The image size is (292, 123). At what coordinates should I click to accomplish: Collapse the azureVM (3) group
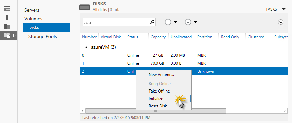tap(86, 47)
